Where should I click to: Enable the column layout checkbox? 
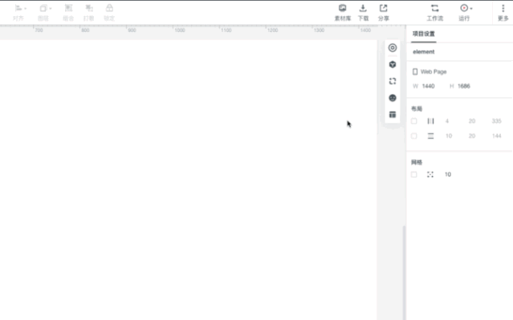coord(414,121)
